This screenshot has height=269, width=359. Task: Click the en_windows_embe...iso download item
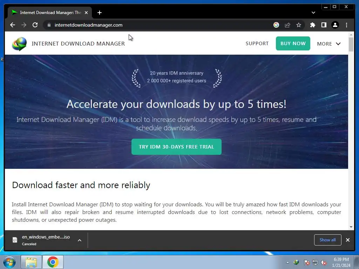click(x=46, y=240)
